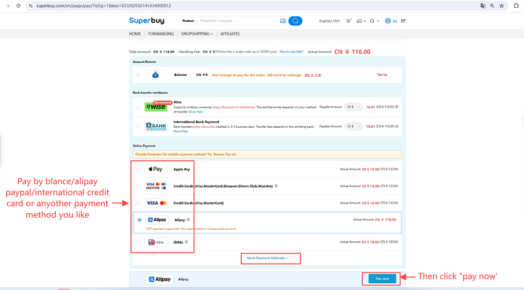Go forward with browser arrow
Viewport: 524px width, 290px height.
pos(8,6)
